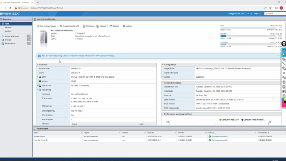Dismiss the evaluation mode license banner
The width and height of the screenshot is (286, 161).
(x=278, y=56)
